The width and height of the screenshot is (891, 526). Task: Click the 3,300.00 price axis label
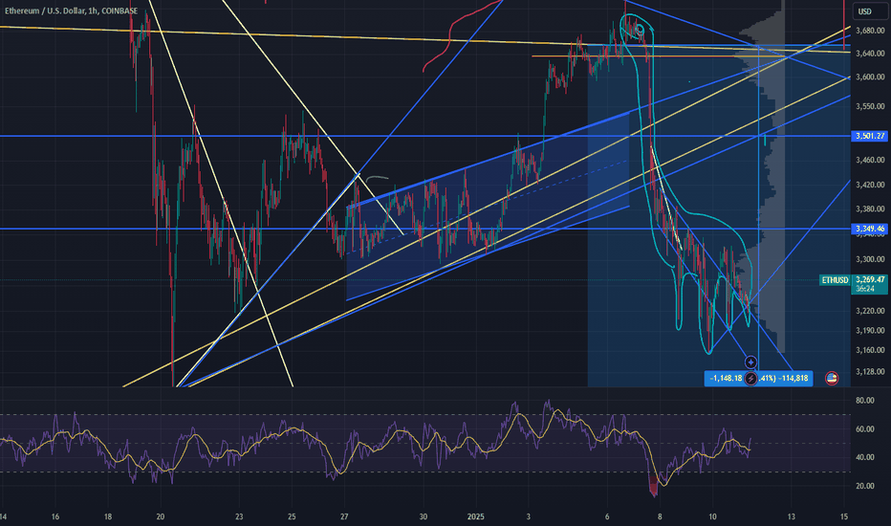870,259
